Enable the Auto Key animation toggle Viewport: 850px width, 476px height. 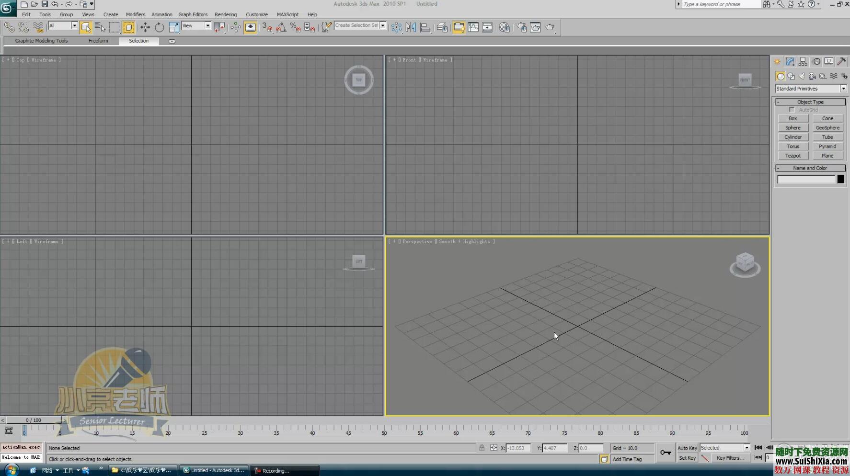[x=687, y=448]
